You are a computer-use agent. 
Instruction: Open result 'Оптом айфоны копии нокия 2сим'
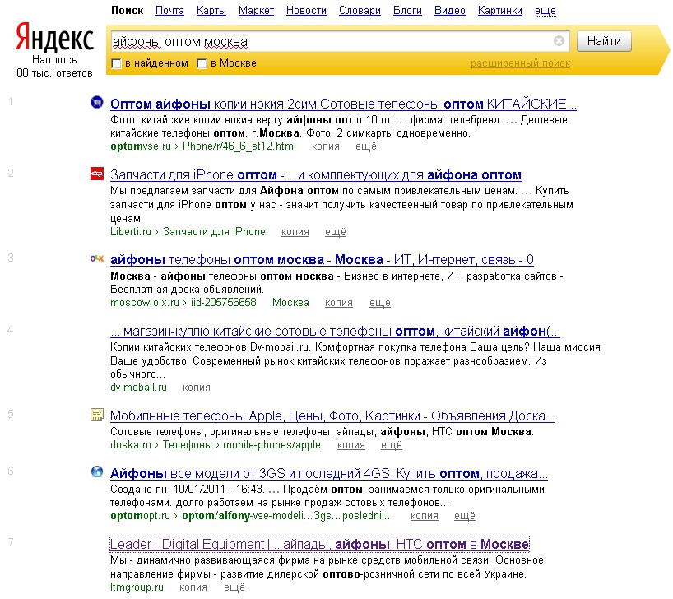coord(343,104)
